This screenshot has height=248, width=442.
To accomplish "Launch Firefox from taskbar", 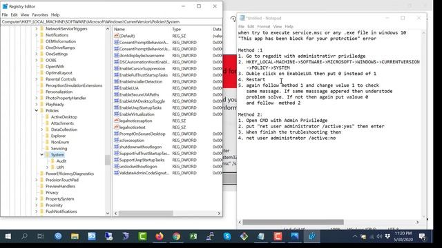I will (160, 236).
